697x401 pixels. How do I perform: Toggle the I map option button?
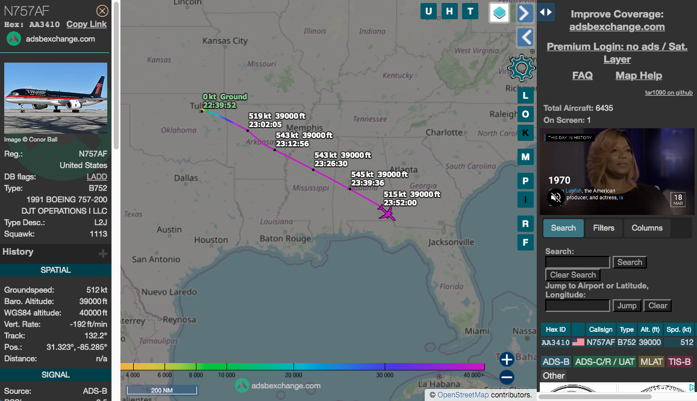[x=525, y=199]
